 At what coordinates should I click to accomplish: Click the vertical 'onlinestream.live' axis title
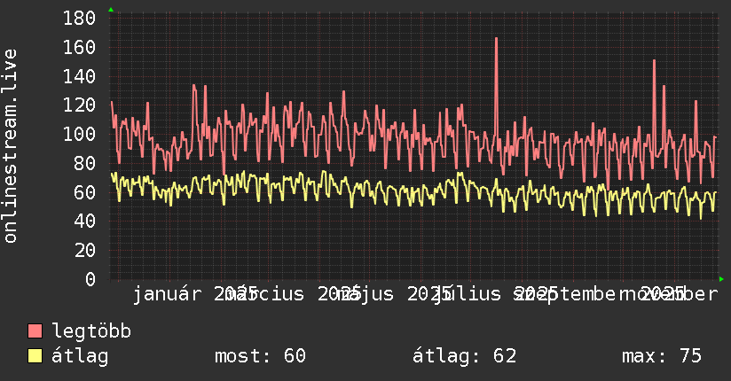pyautogui.click(x=11, y=146)
